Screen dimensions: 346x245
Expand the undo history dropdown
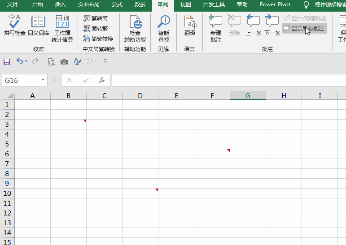26,61
